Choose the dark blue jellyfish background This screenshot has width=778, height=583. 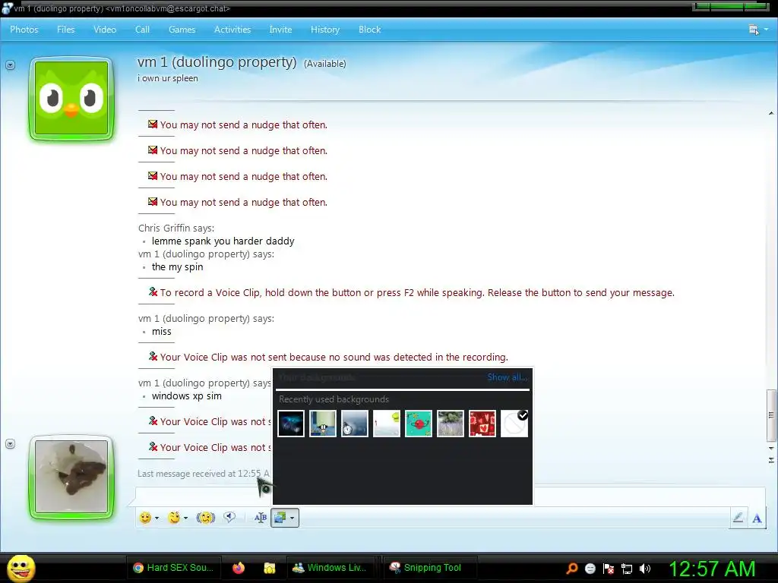point(291,424)
